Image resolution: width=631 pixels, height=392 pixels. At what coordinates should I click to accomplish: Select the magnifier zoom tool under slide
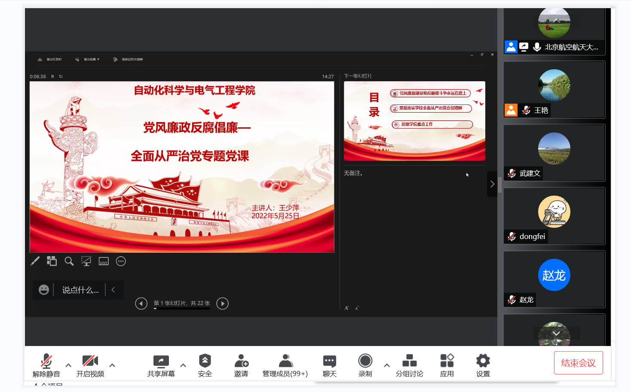pos(69,261)
